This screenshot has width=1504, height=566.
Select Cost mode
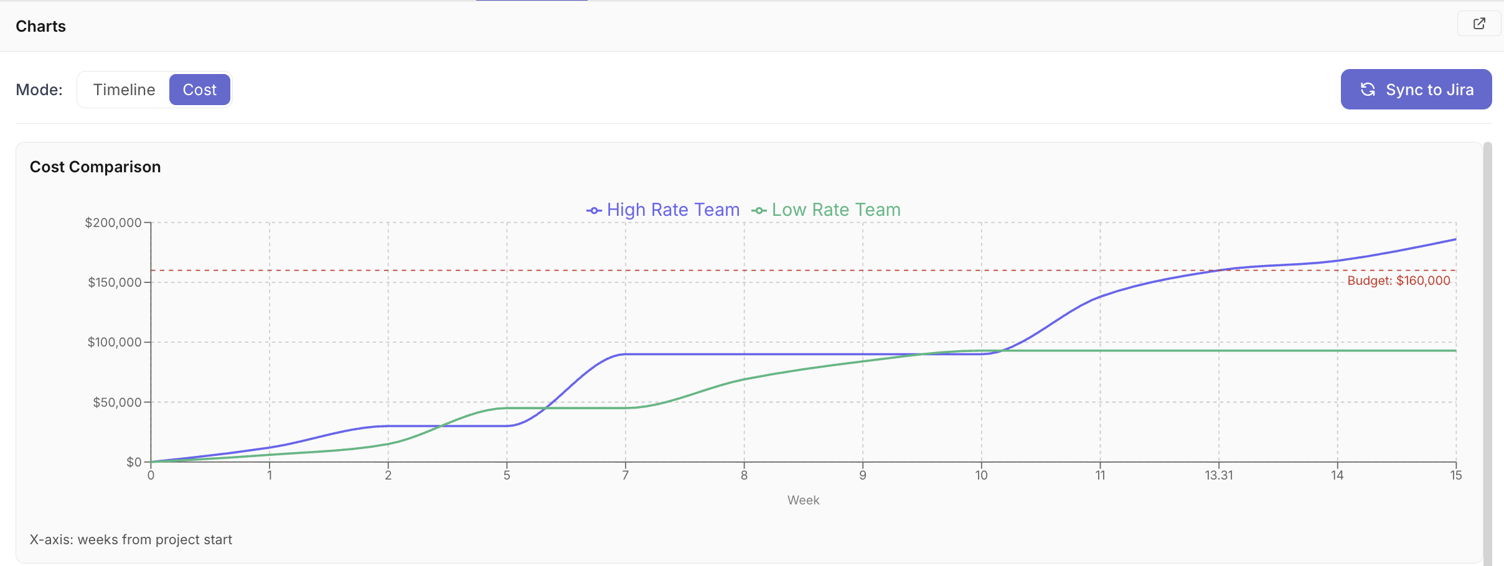click(199, 90)
